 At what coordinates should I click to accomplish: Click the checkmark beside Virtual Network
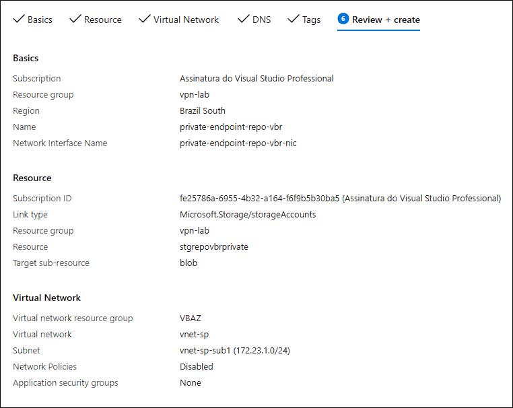[x=145, y=19]
